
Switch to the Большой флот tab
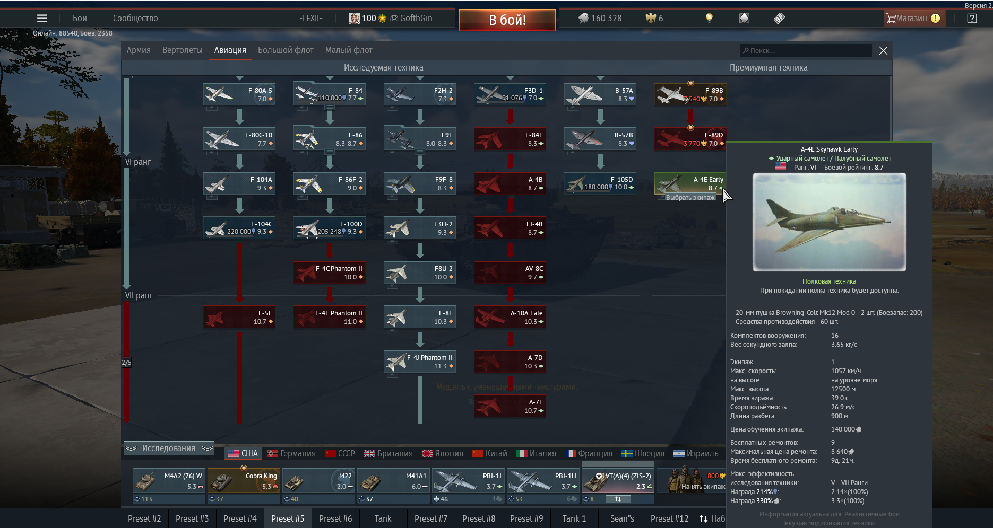pos(286,50)
